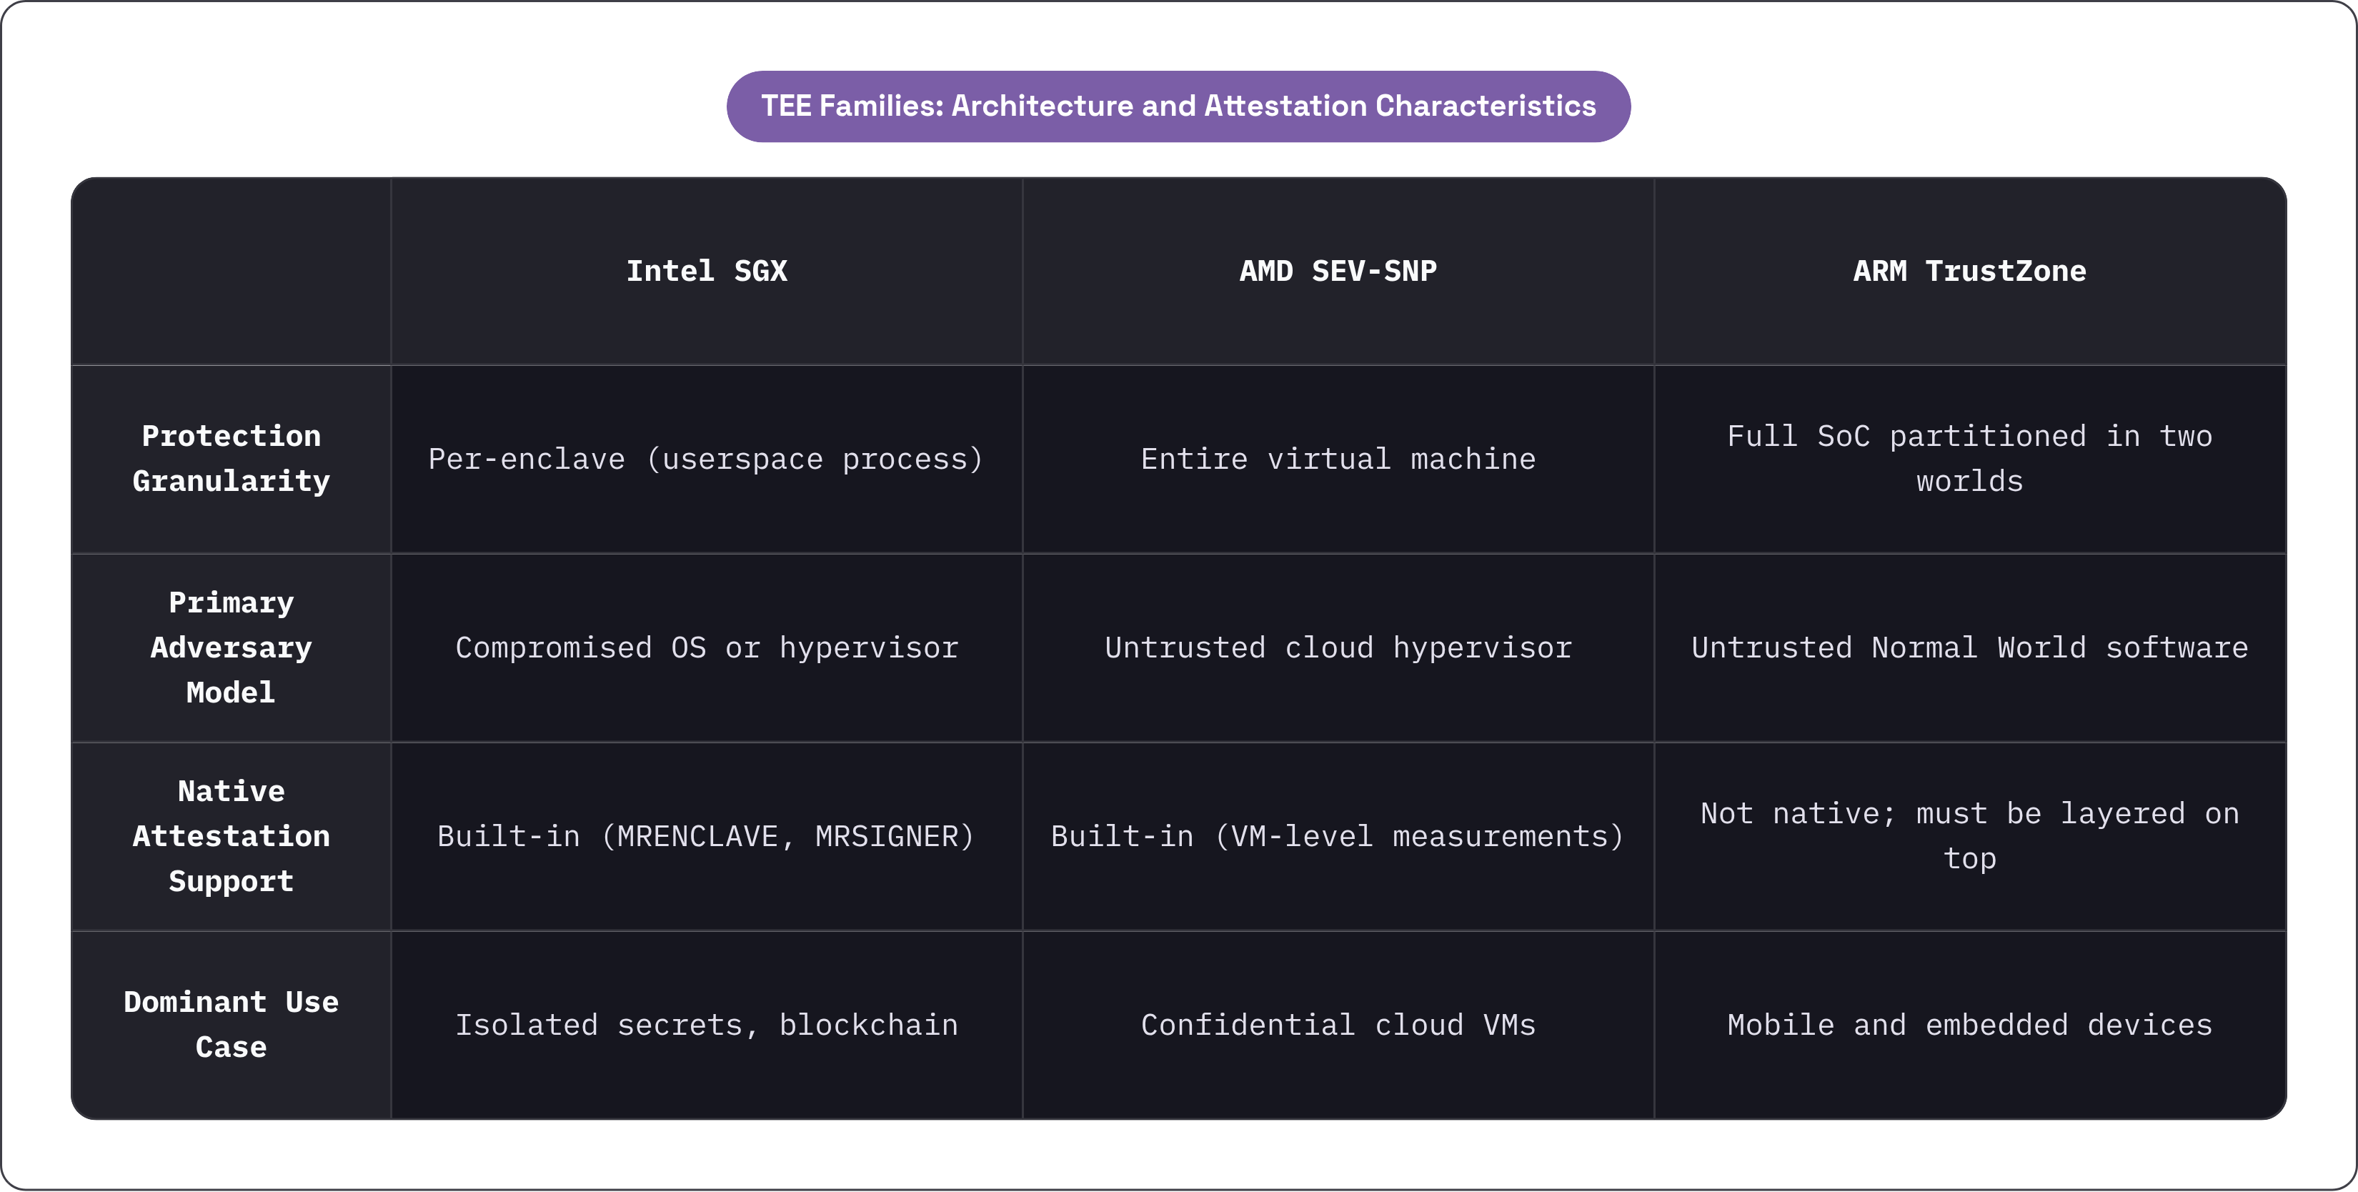Select cell "Confidential cloud VMs"
Viewport: 2358px width, 1192px height.
pos(1338,1025)
